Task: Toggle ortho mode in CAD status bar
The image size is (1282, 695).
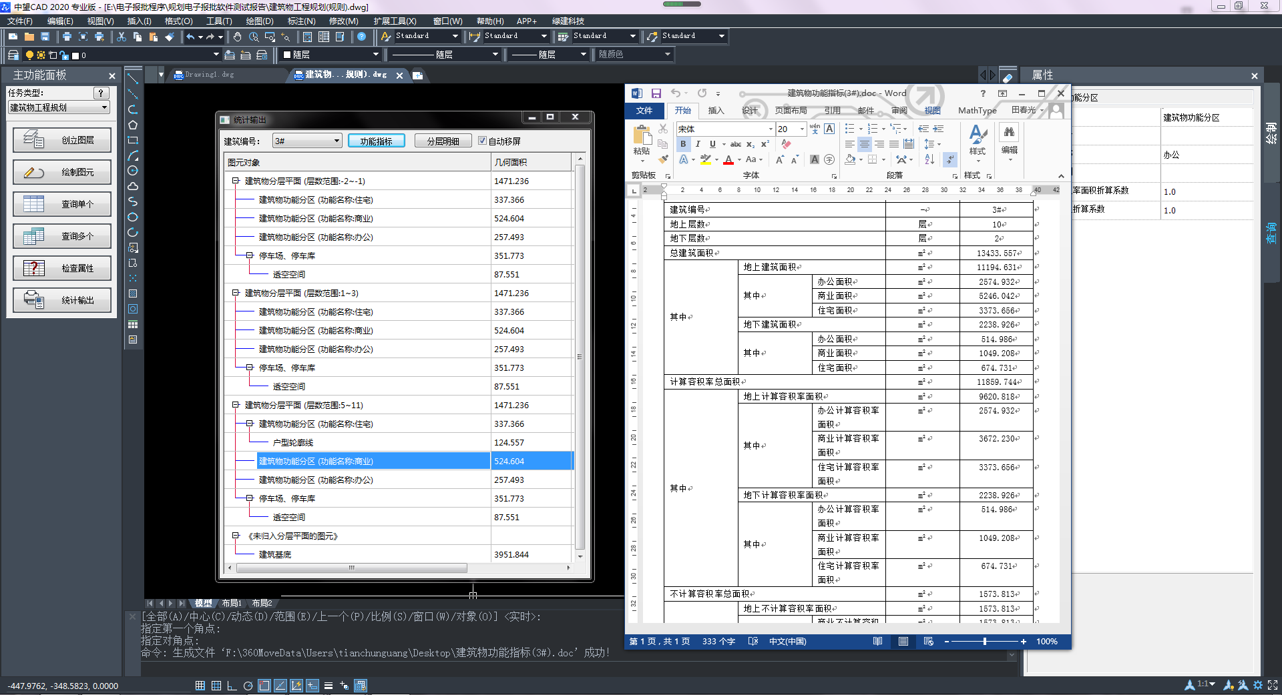Action: tap(232, 686)
